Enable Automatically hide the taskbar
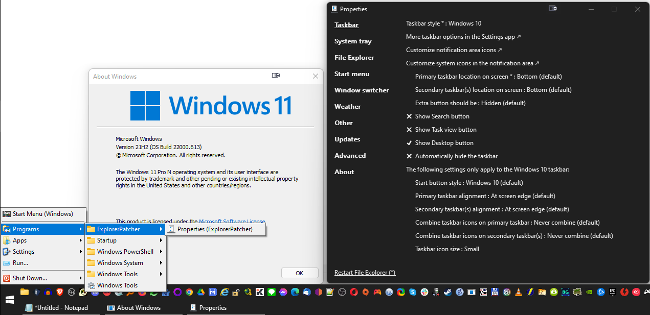 (452, 156)
